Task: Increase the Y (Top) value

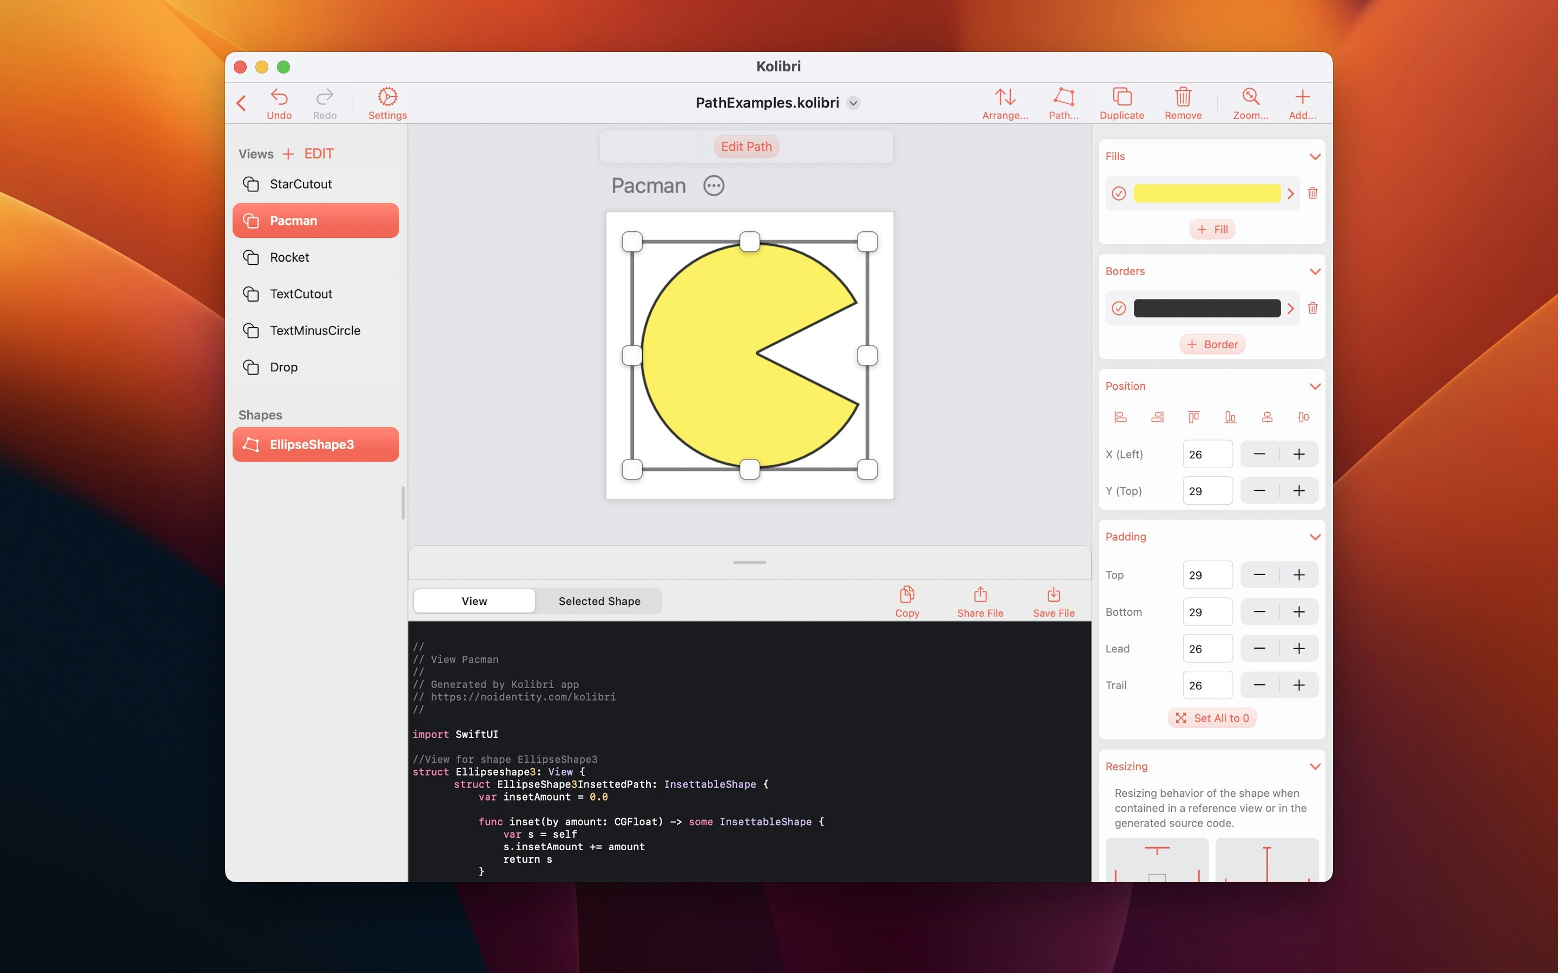Action: pos(1299,491)
